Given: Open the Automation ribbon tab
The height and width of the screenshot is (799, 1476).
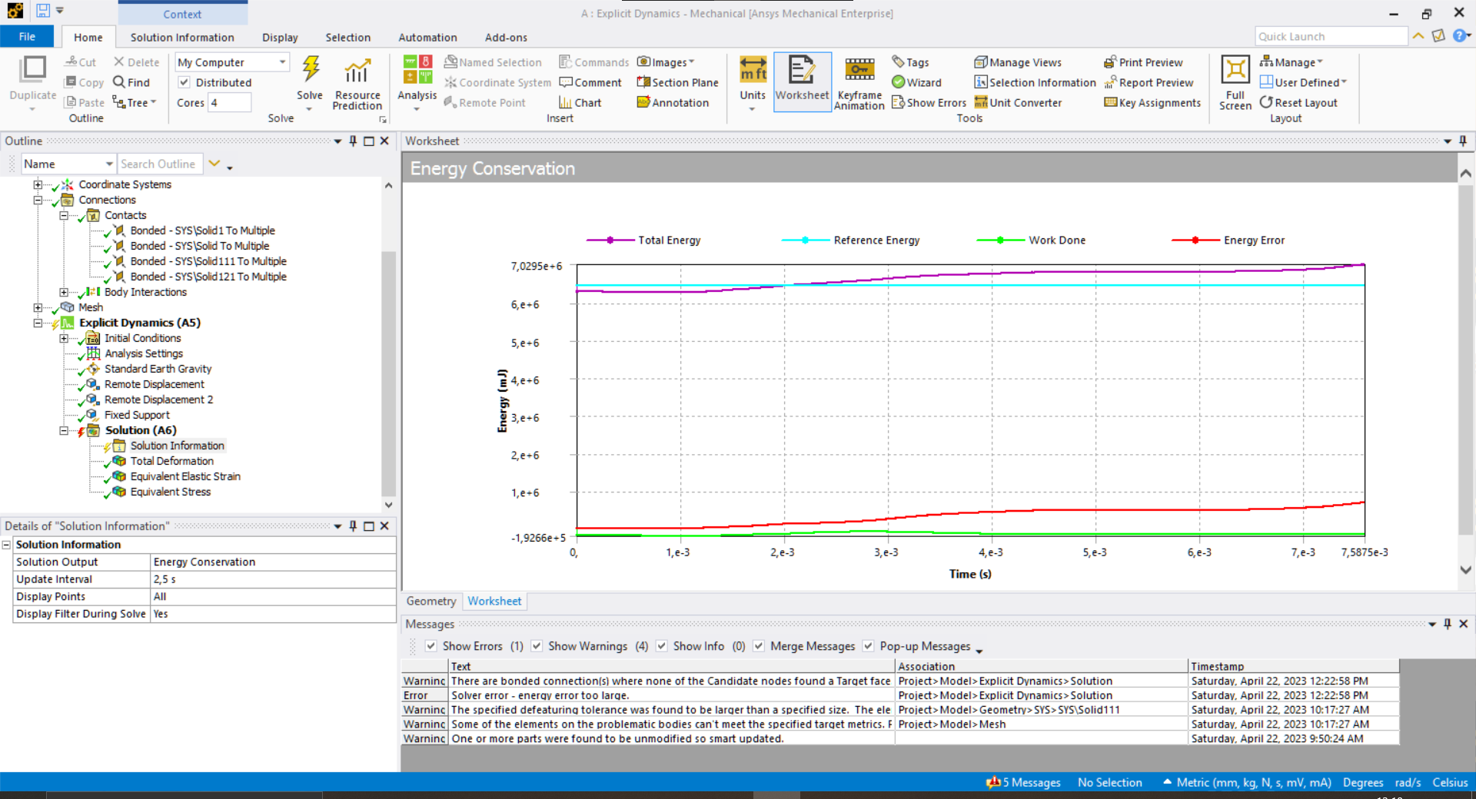Looking at the screenshot, I should [x=427, y=37].
